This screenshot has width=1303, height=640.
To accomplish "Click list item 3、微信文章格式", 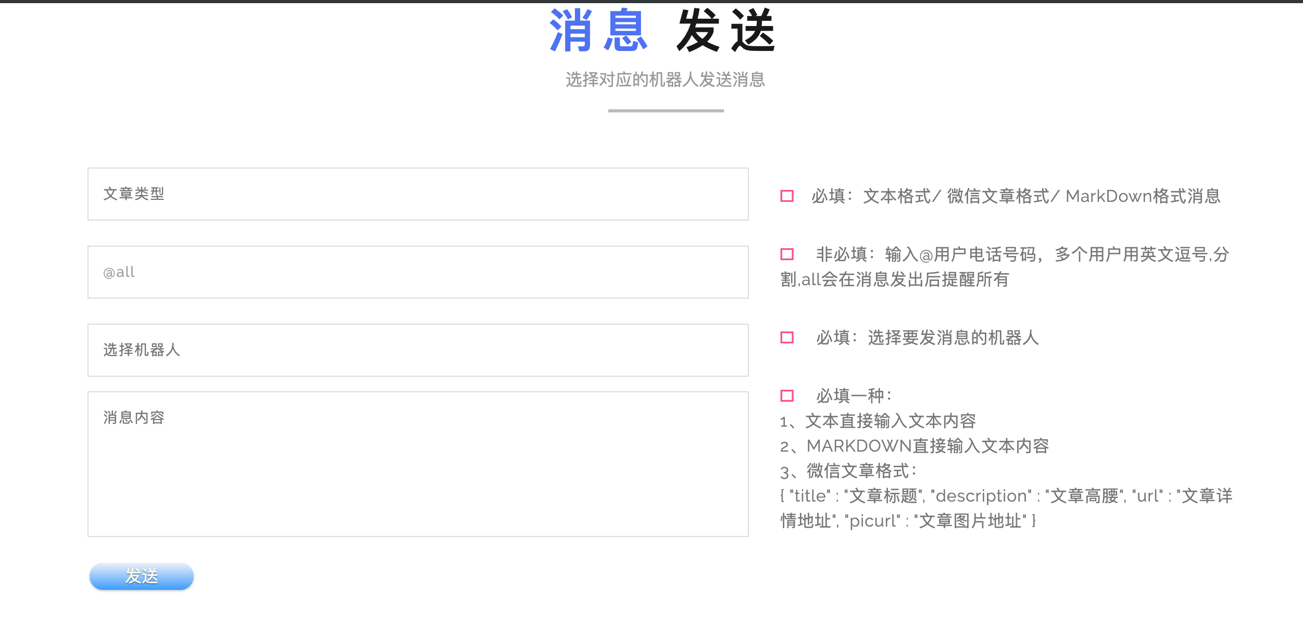I will (x=849, y=471).
